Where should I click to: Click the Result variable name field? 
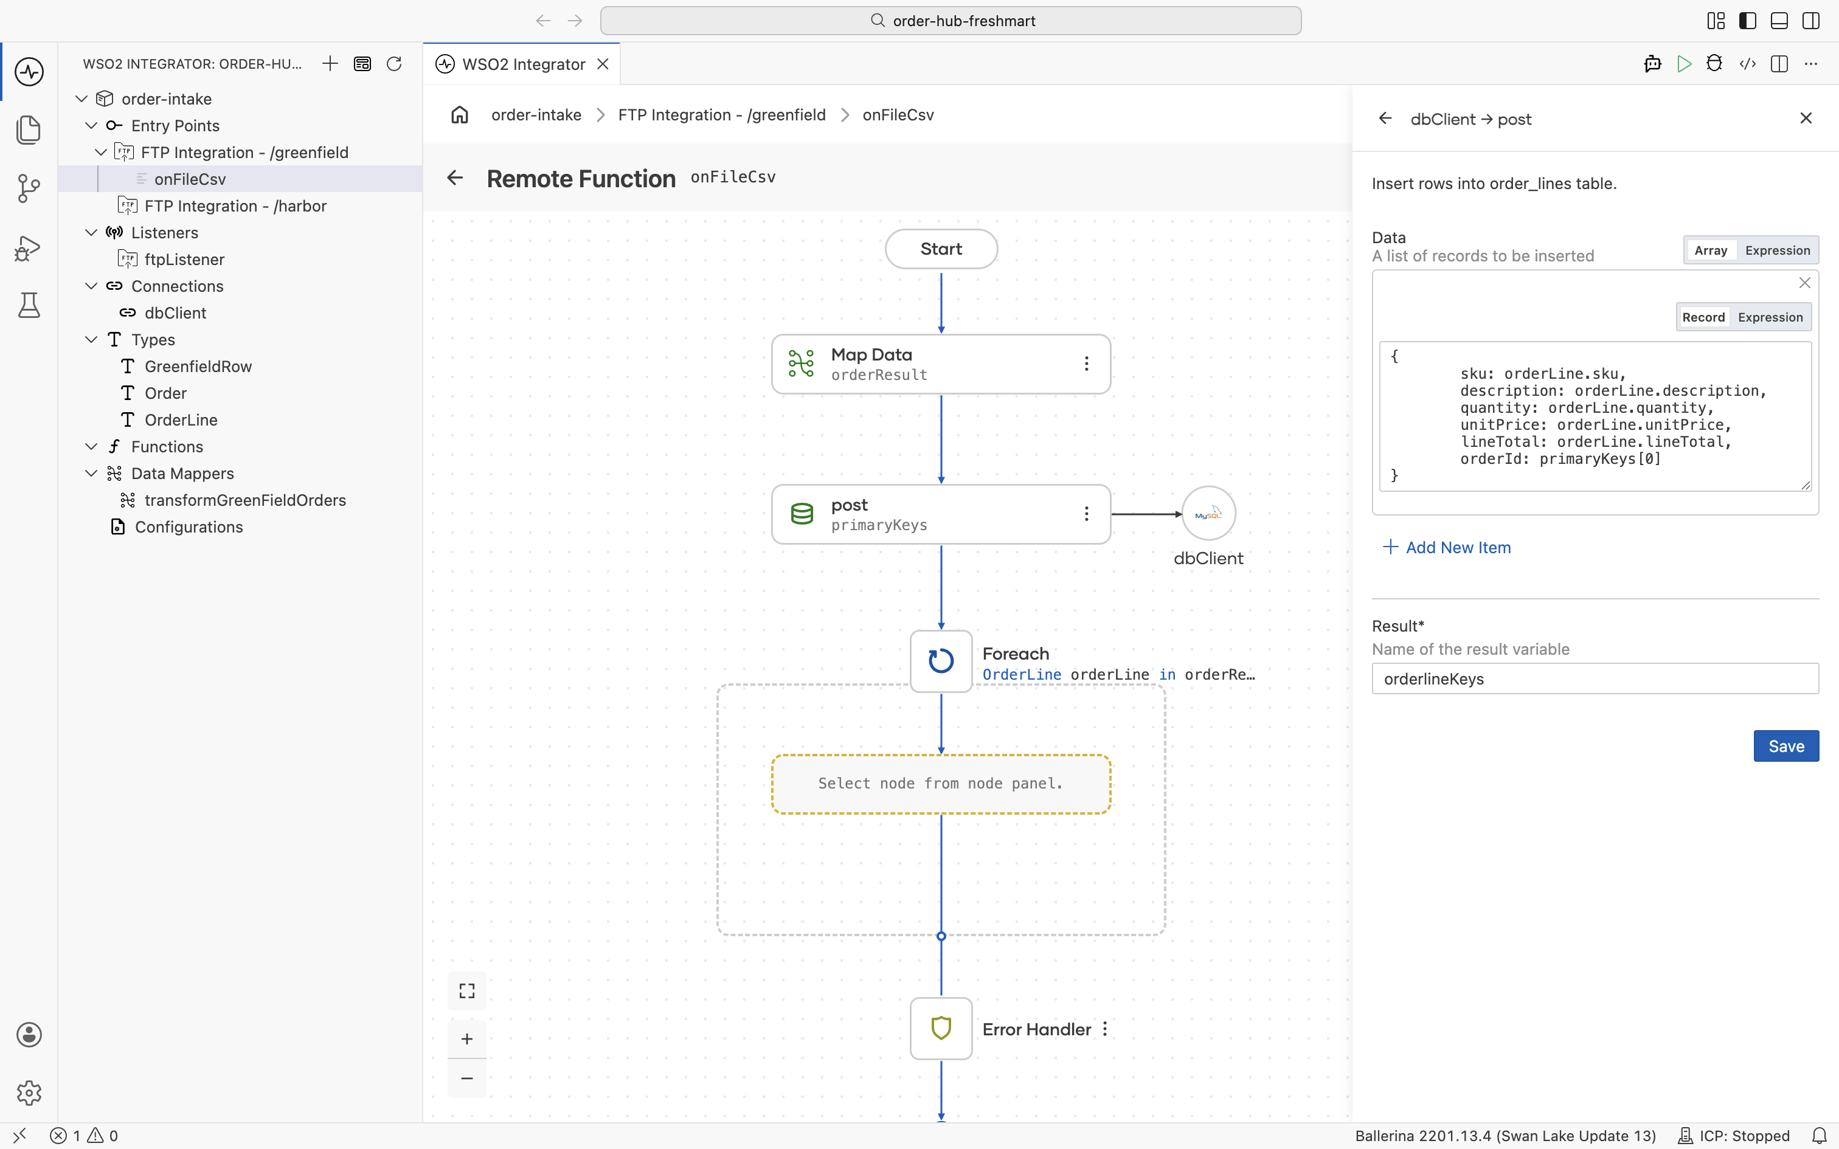point(1595,678)
